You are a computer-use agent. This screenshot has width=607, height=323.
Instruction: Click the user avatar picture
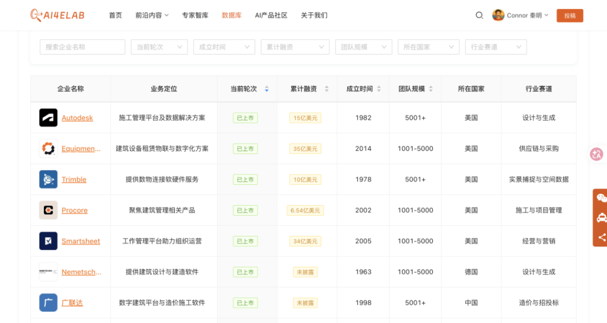click(498, 15)
